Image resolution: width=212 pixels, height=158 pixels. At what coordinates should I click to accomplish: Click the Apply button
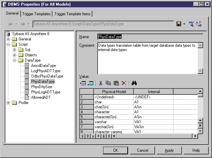click(x=169, y=150)
